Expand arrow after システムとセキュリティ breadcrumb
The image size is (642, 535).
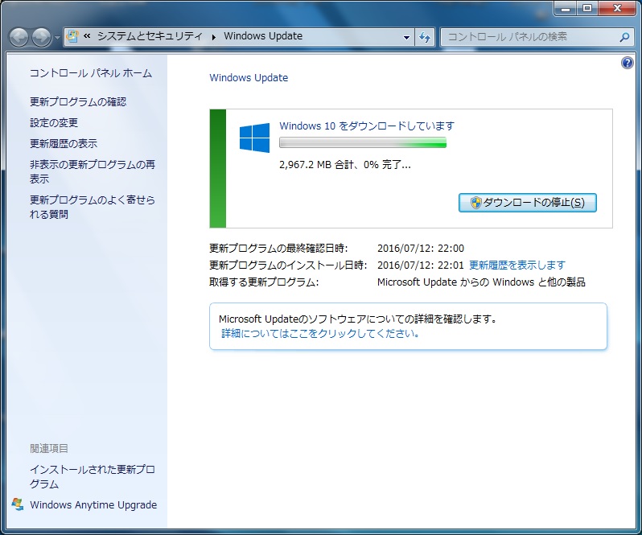pyautogui.click(x=214, y=37)
